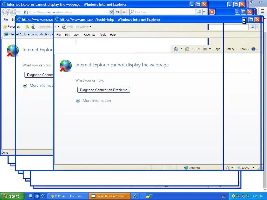Click the blue Help question mark icon
The height and width of the screenshot is (200, 267).
(253, 49)
